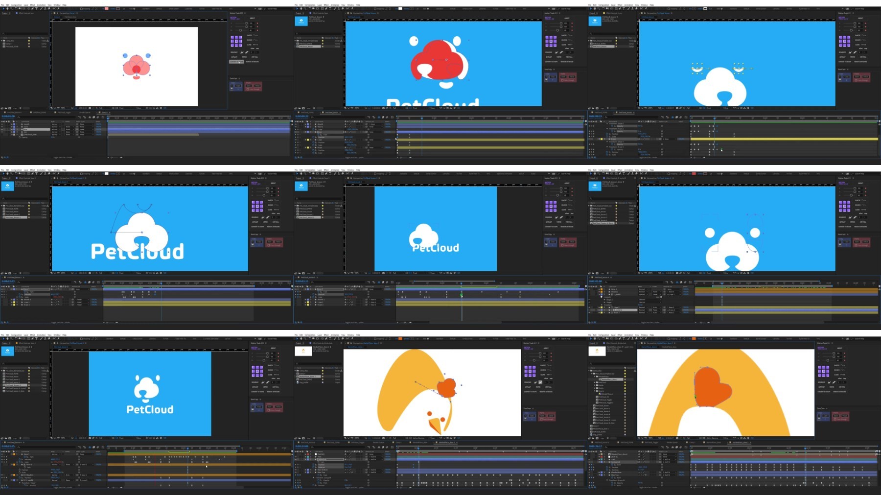This screenshot has width=881, height=495.
Task: Click REMOVE ARTBOARD in the Comp 1 window
Action: click(252, 62)
